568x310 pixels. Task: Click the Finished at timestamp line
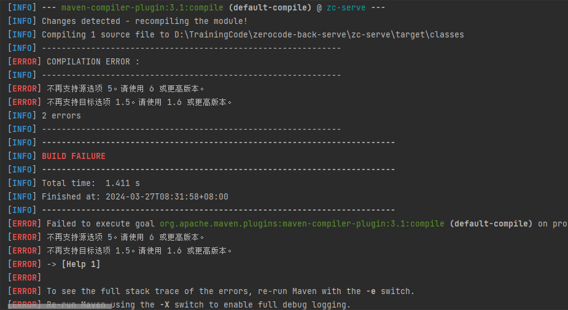tap(135, 196)
